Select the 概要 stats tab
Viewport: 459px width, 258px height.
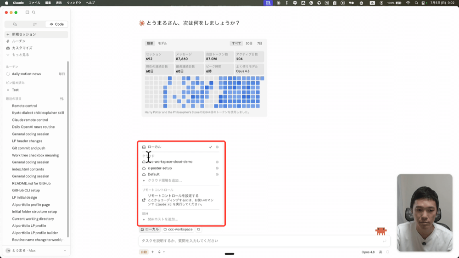tap(150, 43)
